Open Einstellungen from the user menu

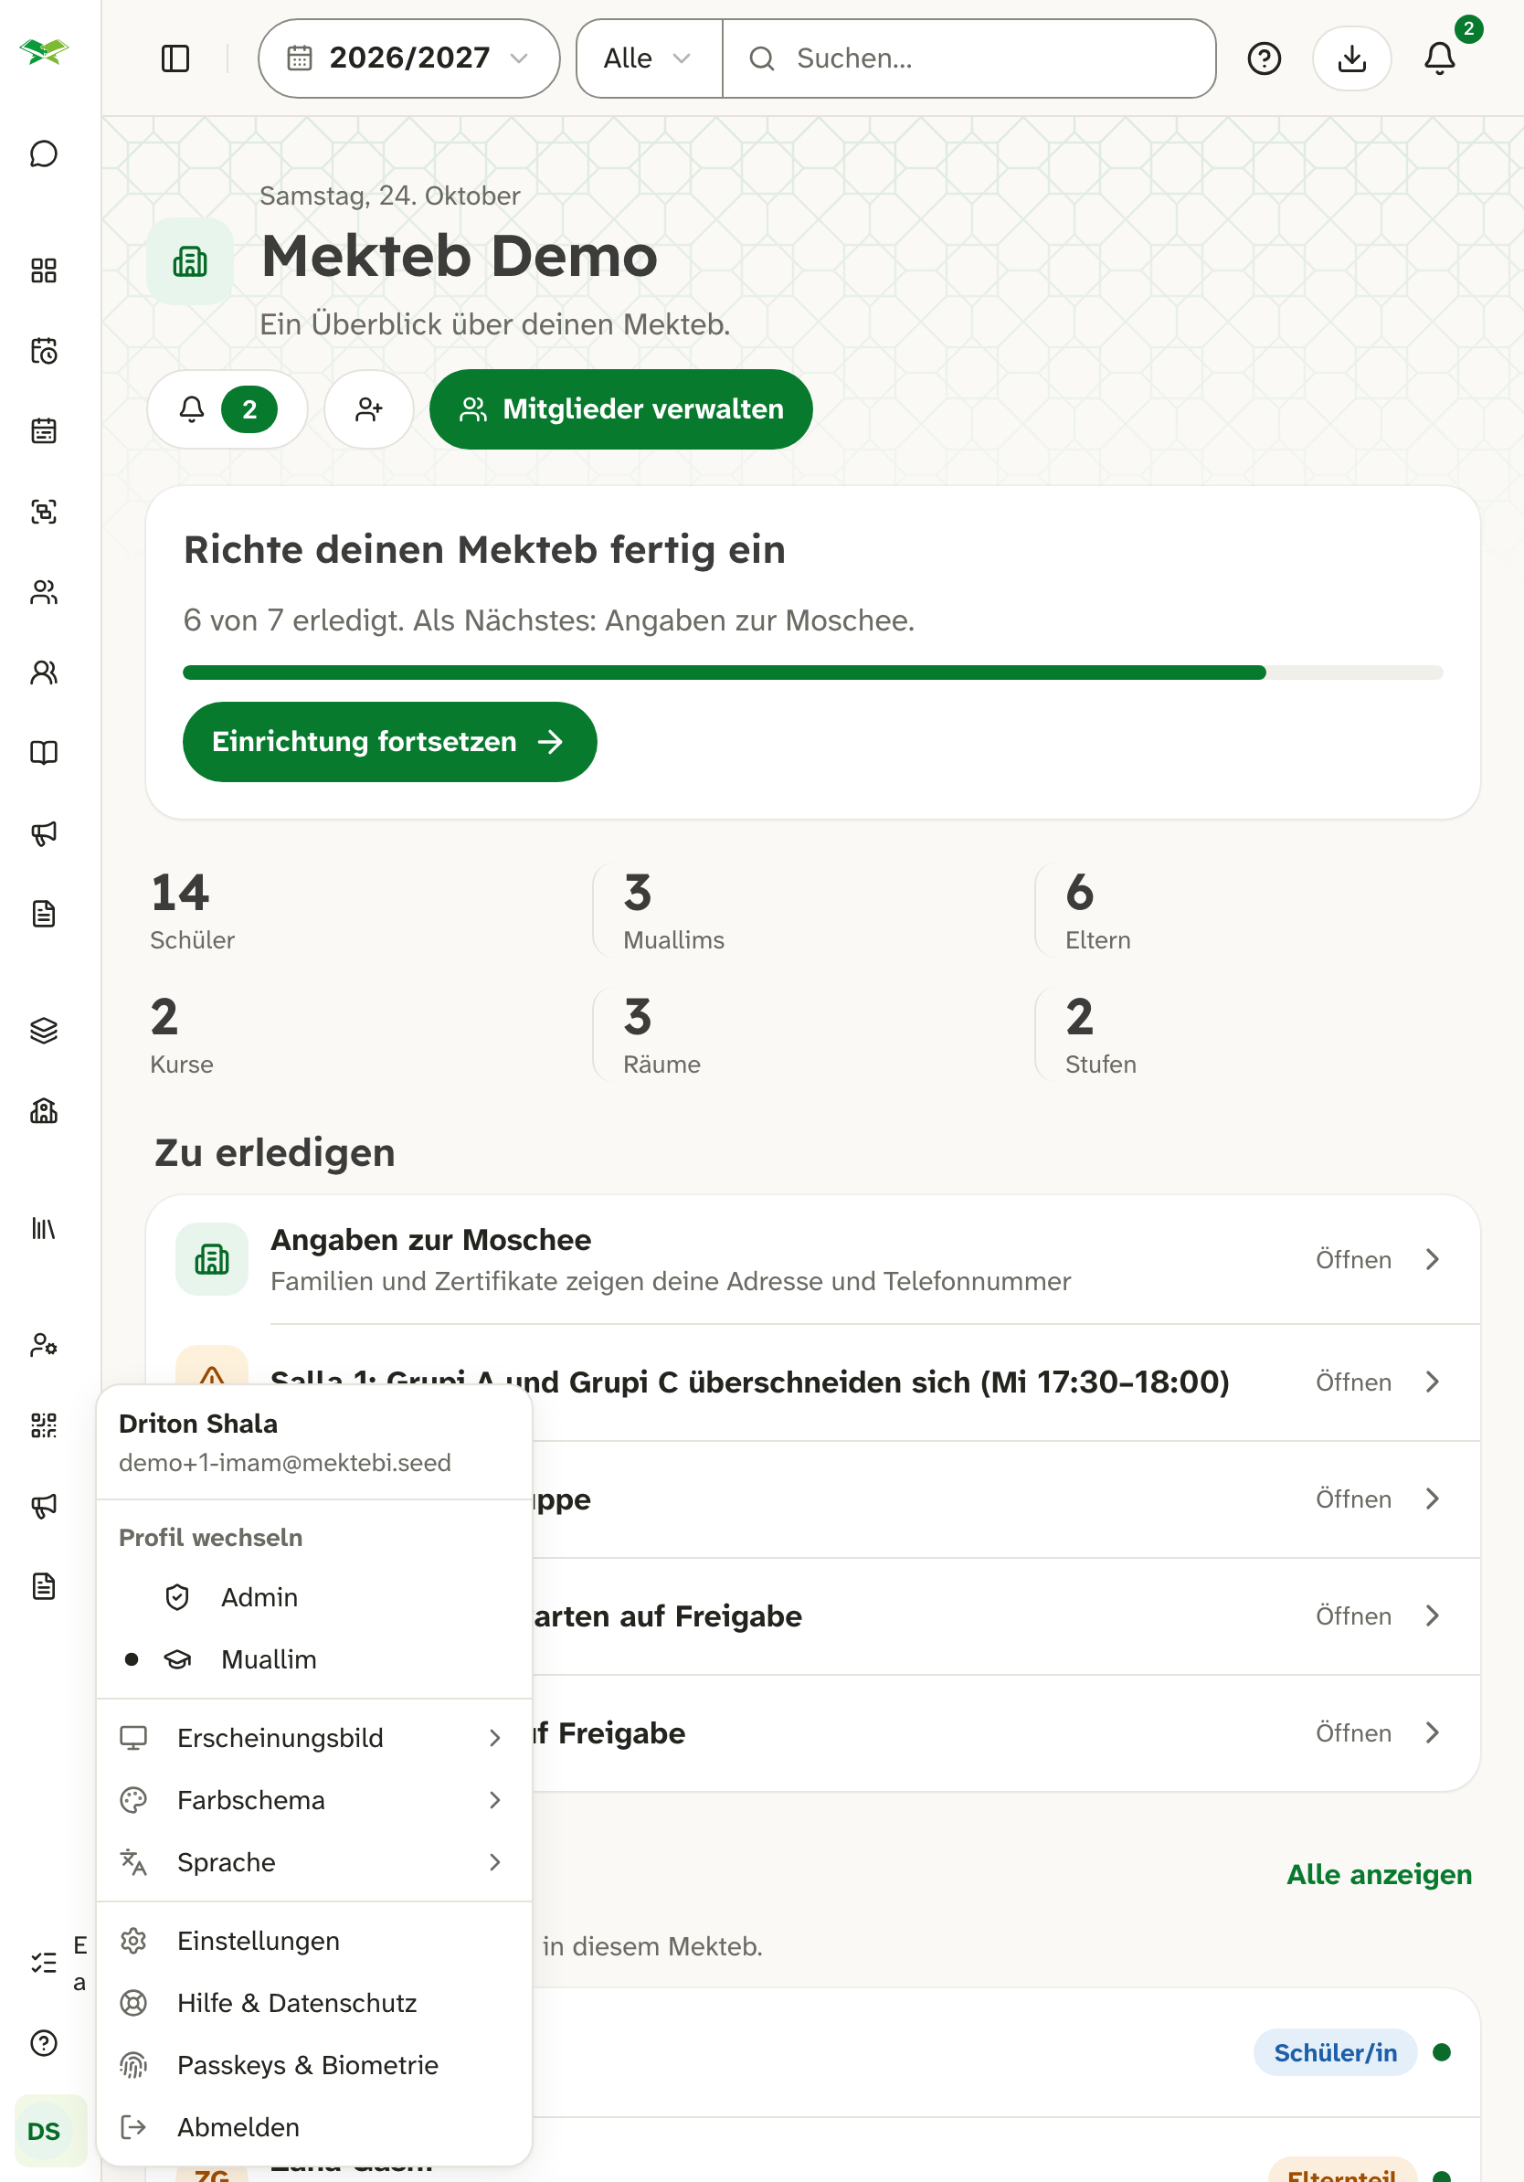(x=313, y=1941)
